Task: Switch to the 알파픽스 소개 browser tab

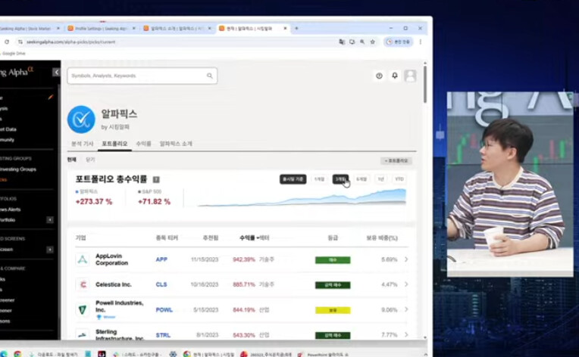Action: tap(177, 29)
